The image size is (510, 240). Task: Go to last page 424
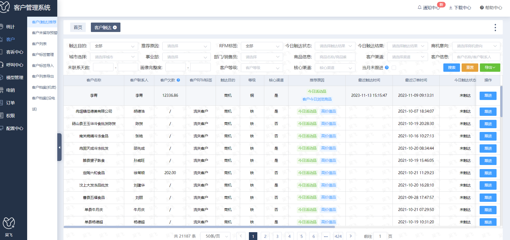pyautogui.click(x=338, y=236)
